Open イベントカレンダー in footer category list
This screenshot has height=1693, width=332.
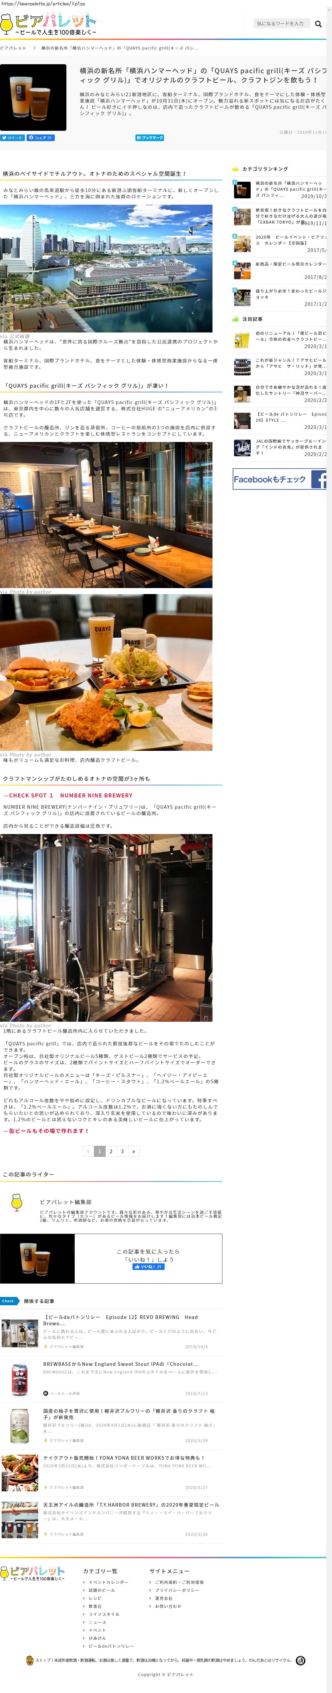point(108,1582)
